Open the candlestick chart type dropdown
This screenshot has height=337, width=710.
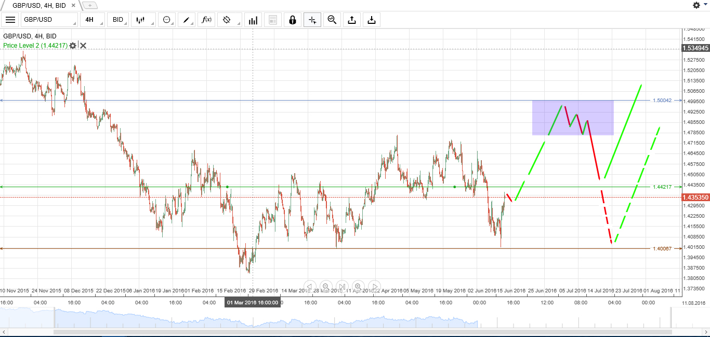point(143,20)
